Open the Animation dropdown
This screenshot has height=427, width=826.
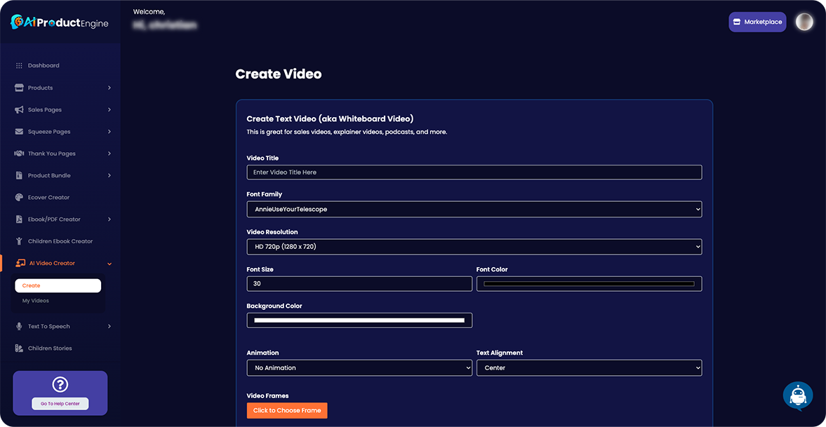359,367
